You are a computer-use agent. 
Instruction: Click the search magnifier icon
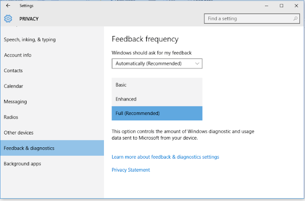tap(296, 19)
